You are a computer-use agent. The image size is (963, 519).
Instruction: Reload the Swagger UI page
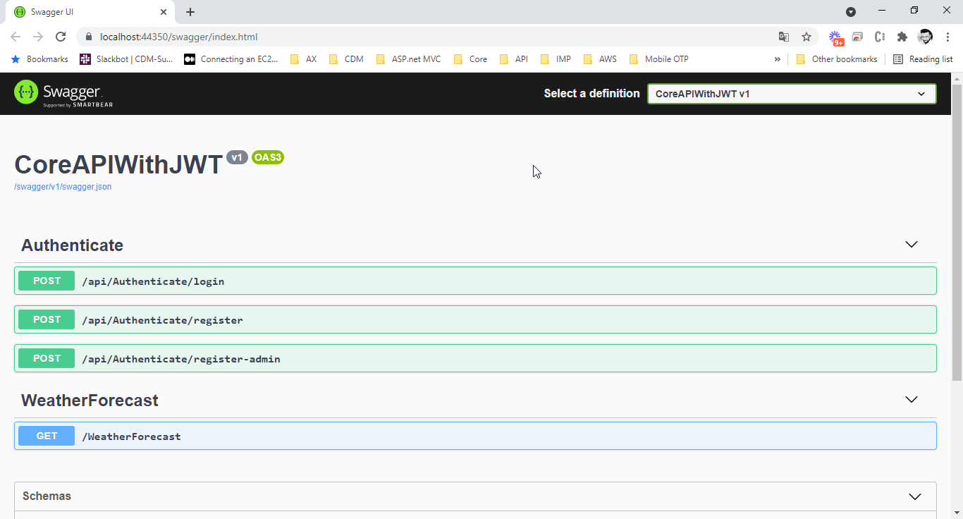(61, 37)
